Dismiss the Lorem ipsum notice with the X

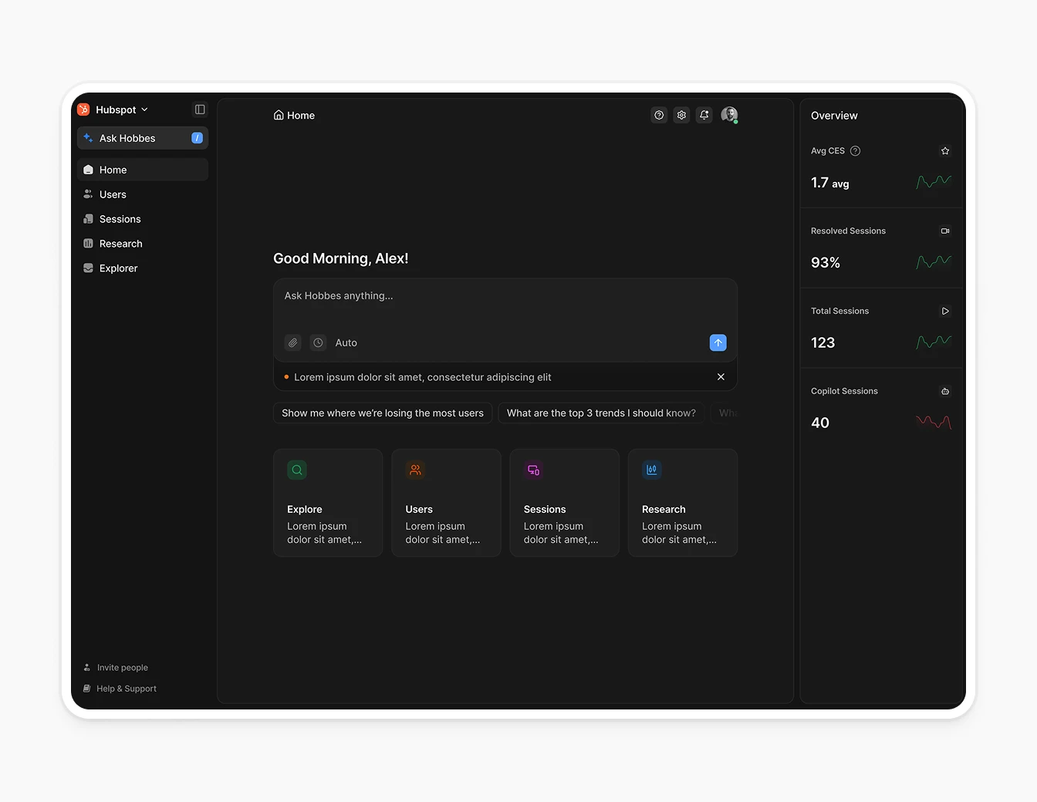click(721, 376)
